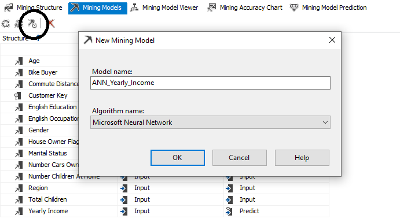Click the process mining structure refresh icon
The image size is (400, 219).
(6, 24)
